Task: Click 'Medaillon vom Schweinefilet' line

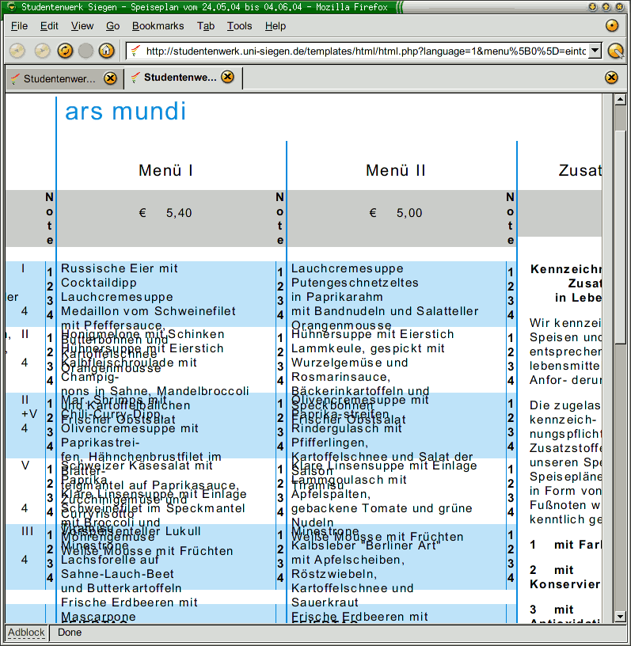Action: point(148,311)
